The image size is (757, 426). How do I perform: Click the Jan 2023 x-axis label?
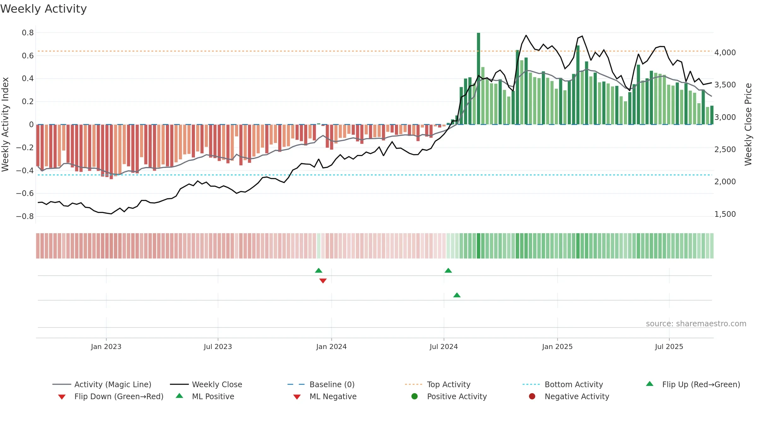point(106,346)
